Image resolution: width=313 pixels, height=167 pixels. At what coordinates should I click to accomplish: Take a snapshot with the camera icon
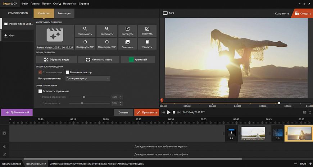(304, 112)
